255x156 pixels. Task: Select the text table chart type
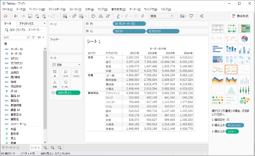coord(218,28)
